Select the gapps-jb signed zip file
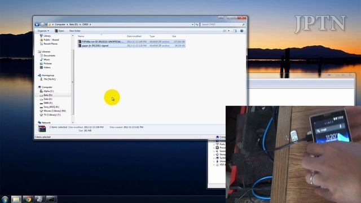Viewport: 361px width, 203px height. [x=131, y=46]
